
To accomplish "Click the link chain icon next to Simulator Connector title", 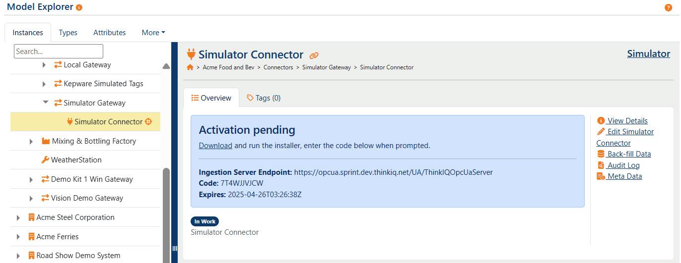I will (x=314, y=55).
